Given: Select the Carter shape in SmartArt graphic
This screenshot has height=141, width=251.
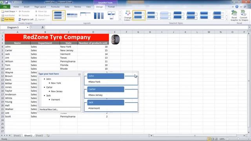Looking at the screenshot, I should click(105, 89).
